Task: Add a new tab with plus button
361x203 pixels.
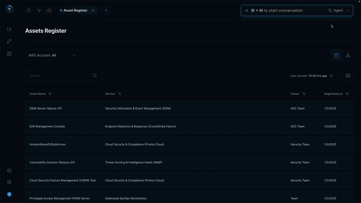Action: pos(106,10)
